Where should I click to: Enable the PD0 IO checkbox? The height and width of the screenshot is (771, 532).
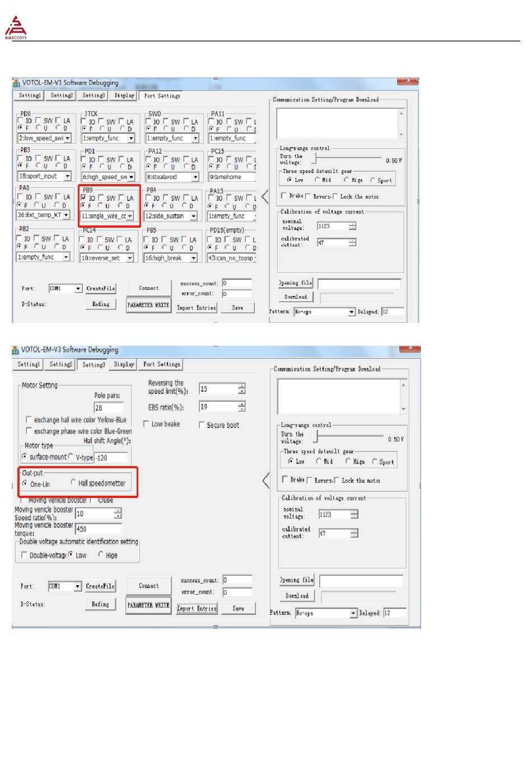[x=21, y=120]
